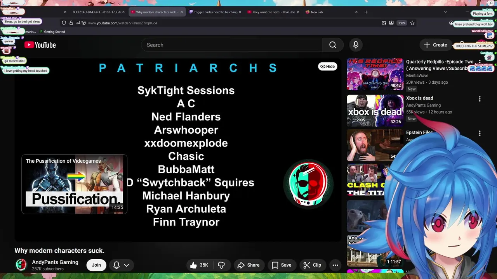Open the Xbox is dead video thumbnail
Image resolution: width=497 pixels, height=279 pixels.
[375, 111]
